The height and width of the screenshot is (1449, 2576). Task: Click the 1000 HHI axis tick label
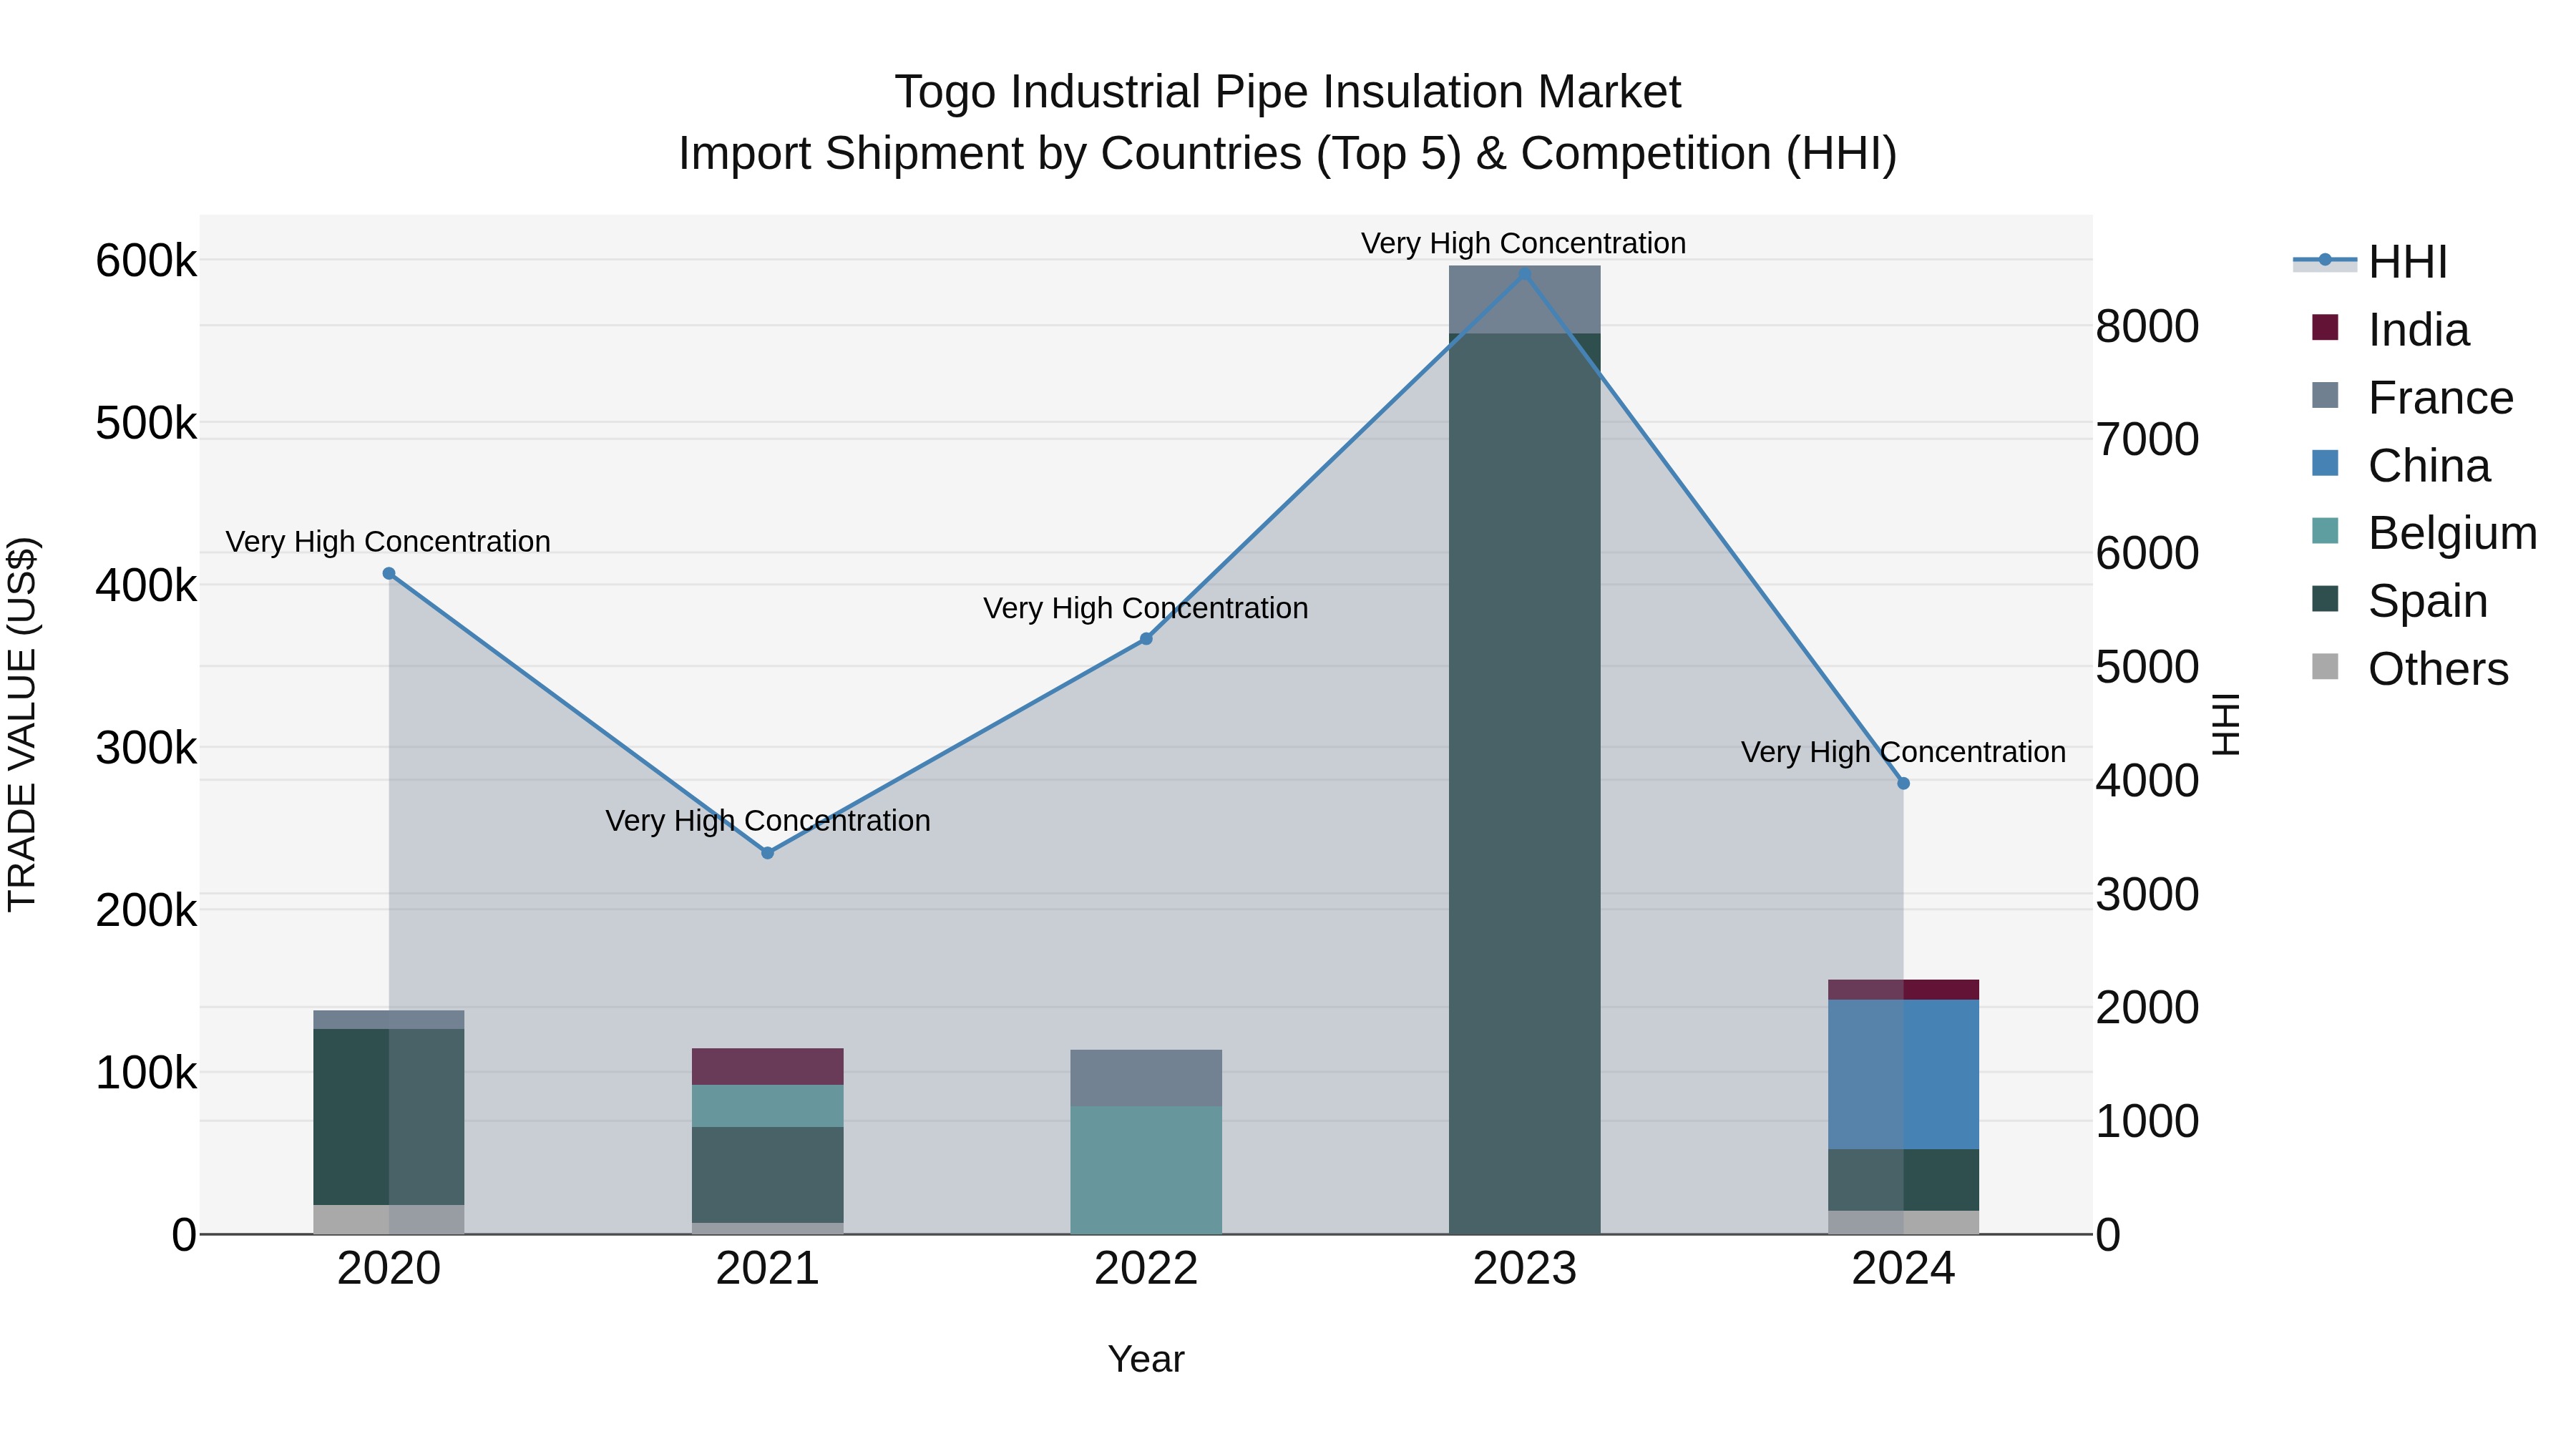click(2147, 1121)
